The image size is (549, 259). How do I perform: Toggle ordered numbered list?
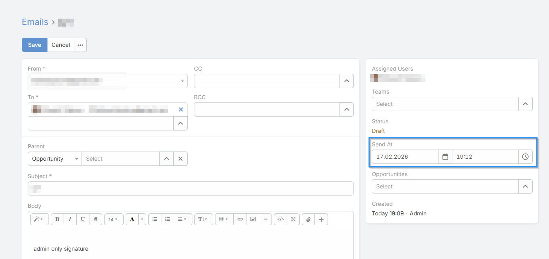(x=168, y=219)
